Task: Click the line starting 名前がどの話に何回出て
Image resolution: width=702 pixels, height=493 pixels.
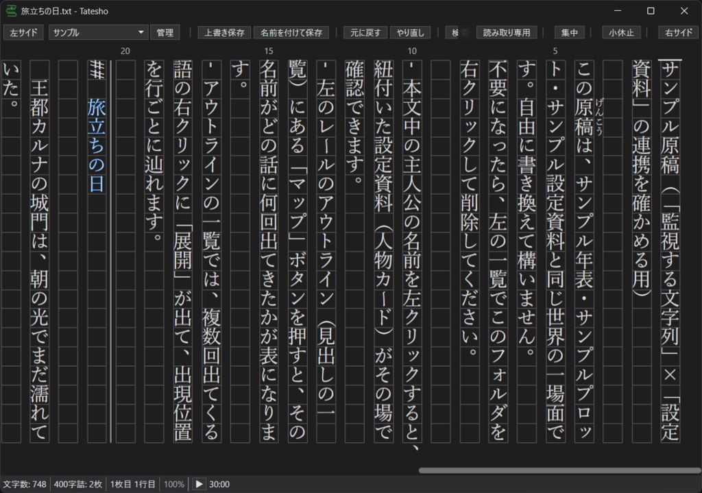Action: [x=269, y=251]
